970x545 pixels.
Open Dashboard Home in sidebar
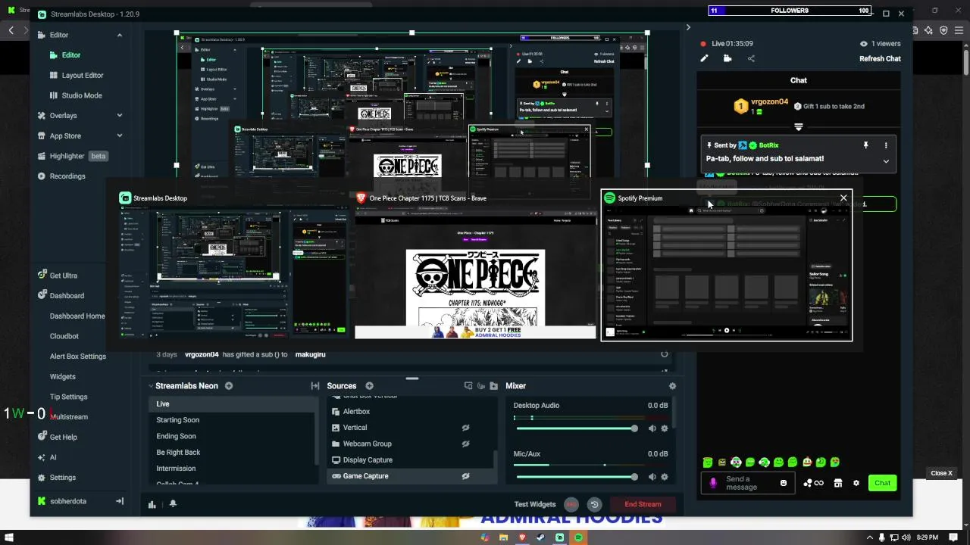coord(77,316)
